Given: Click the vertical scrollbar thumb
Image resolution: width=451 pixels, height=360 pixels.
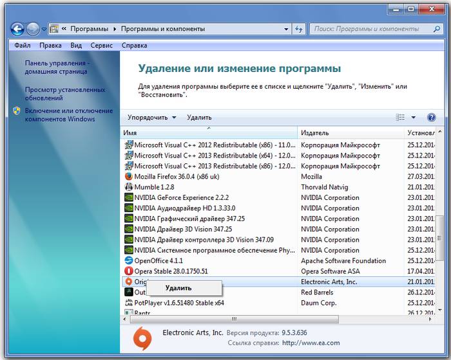Looking at the screenshot, I should coord(439,238).
